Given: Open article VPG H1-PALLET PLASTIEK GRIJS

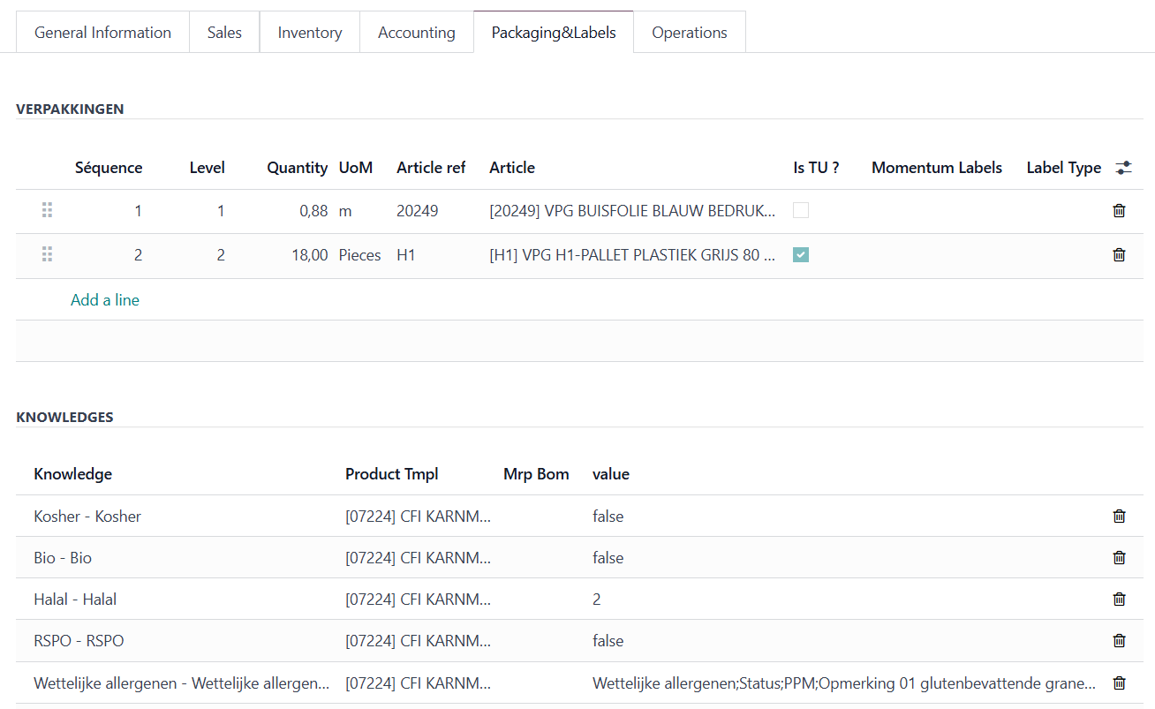Looking at the screenshot, I should point(631,255).
